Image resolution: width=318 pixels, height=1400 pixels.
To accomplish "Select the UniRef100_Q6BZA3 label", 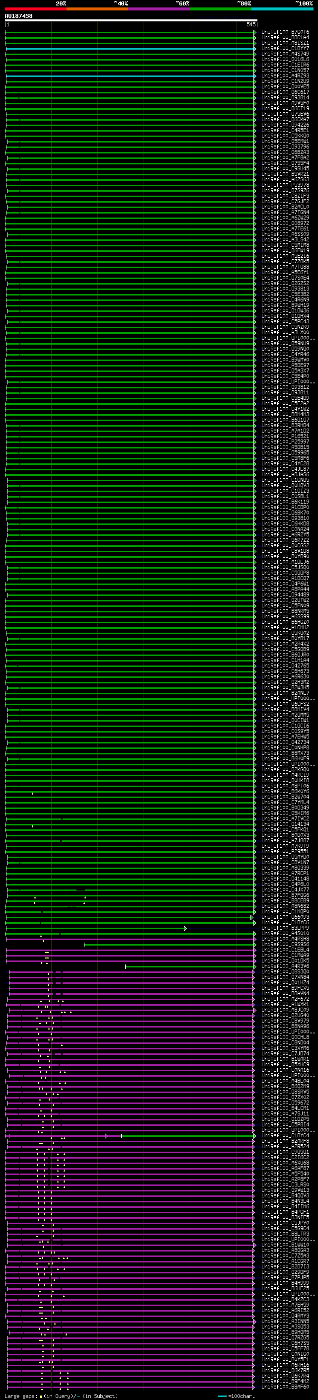I will [285, 152].
